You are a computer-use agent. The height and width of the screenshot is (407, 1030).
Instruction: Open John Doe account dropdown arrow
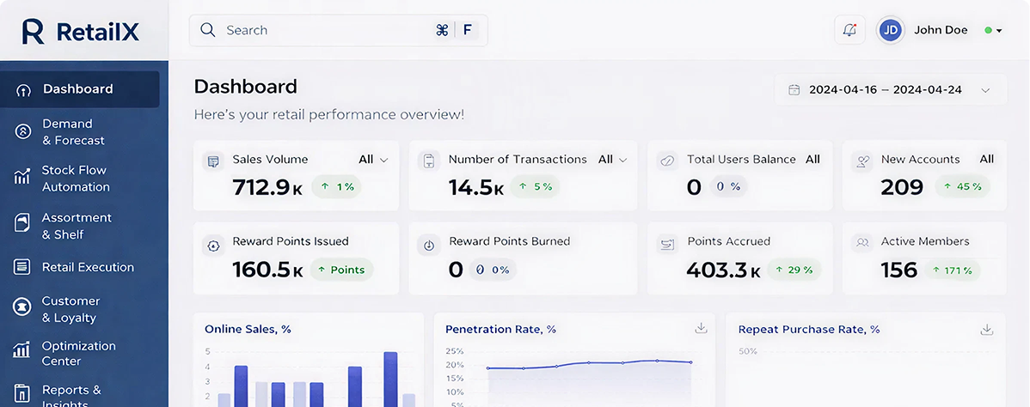click(999, 31)
